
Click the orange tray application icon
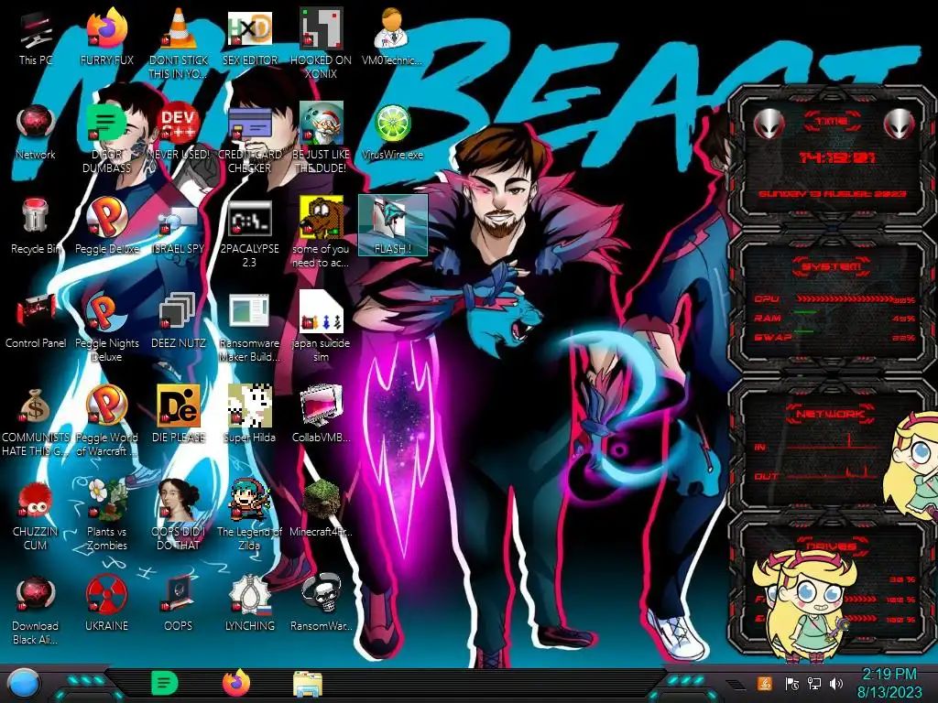[765, 683]
